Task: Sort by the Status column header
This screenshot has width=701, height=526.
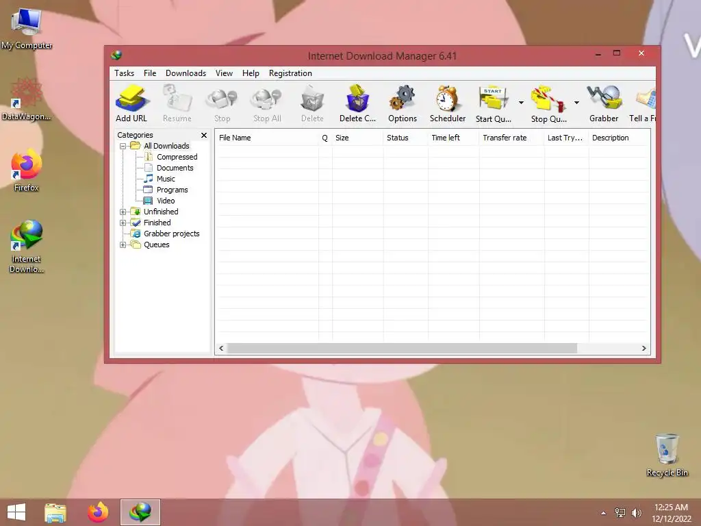Action: pyautogui.click(x=405, y=138)
